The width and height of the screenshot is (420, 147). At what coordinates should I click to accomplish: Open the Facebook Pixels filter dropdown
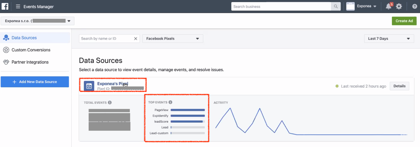(x=173, y=39)
